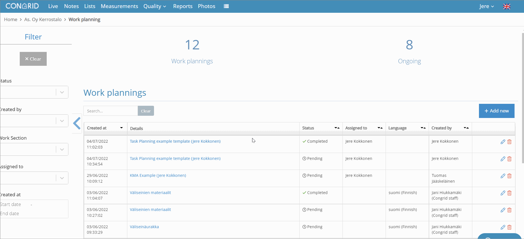Open the KMA Example (Jere Kokkonen) link

158,175
